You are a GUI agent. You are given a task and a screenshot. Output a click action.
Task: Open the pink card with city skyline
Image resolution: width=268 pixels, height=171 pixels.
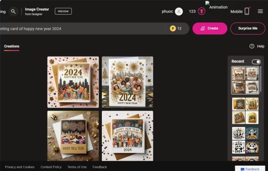pos(73,82)
